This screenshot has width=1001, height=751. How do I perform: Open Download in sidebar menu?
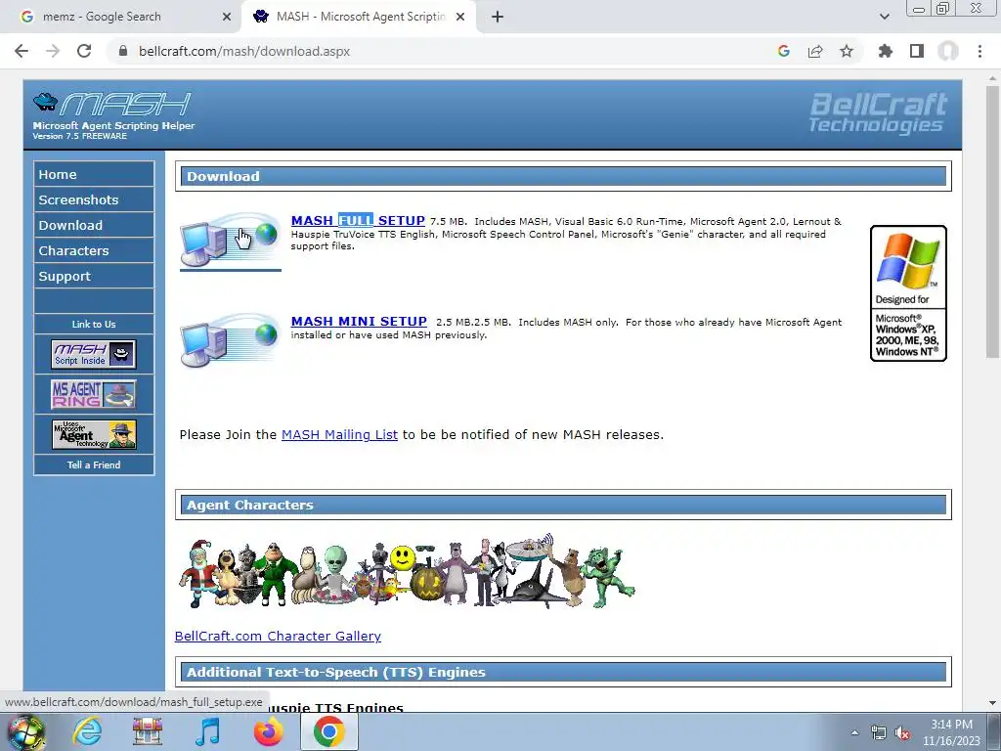click(94, 226)
